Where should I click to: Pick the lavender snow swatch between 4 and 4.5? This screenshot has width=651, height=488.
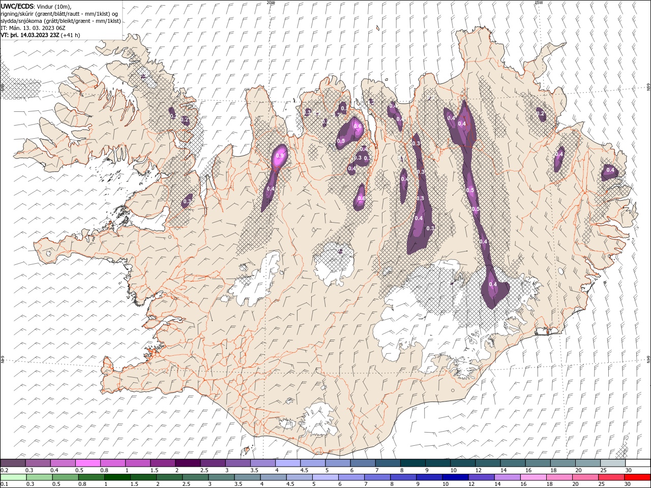pyautogui.click(x=288, y=463)
